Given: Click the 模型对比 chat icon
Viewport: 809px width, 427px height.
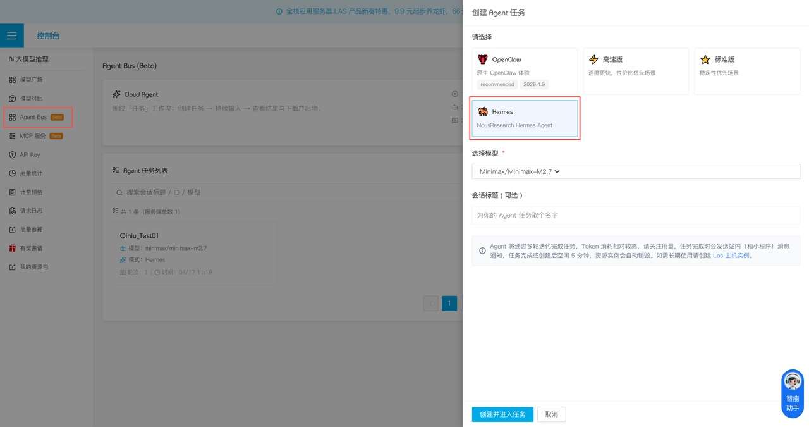Looking at the screenshot, I should pyautogui.click(x=13, y=99).
